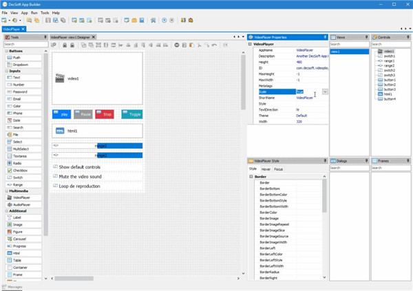Toggle the Mute the video sound switch
The image size is (413, 291).
(x=55, y=177)
